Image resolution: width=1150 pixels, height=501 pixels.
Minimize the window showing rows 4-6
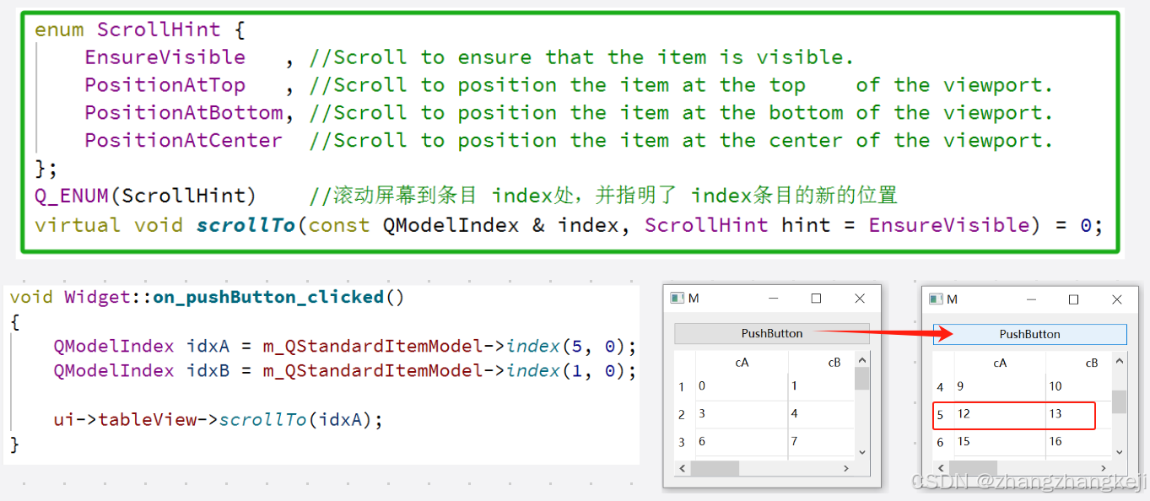pyautogui.click(x=1031, y=299)
